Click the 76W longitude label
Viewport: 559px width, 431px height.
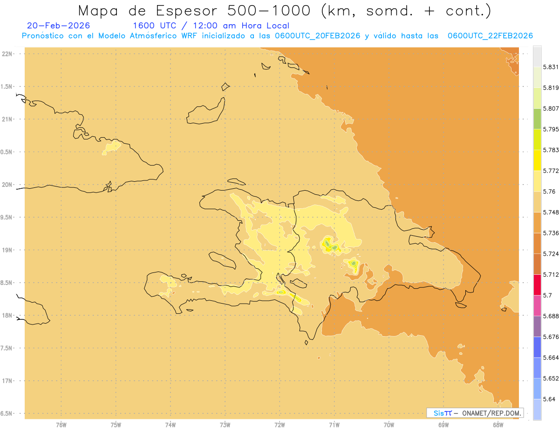tap(61, 424)
